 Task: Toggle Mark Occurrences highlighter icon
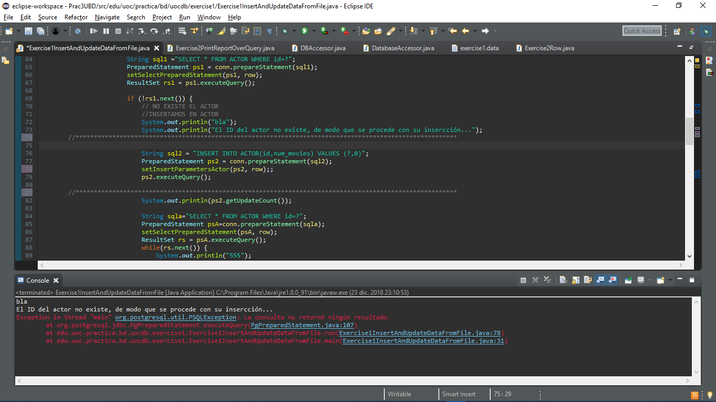[x=222, y=31]
